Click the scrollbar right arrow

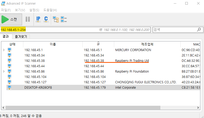tap(198, 108)
